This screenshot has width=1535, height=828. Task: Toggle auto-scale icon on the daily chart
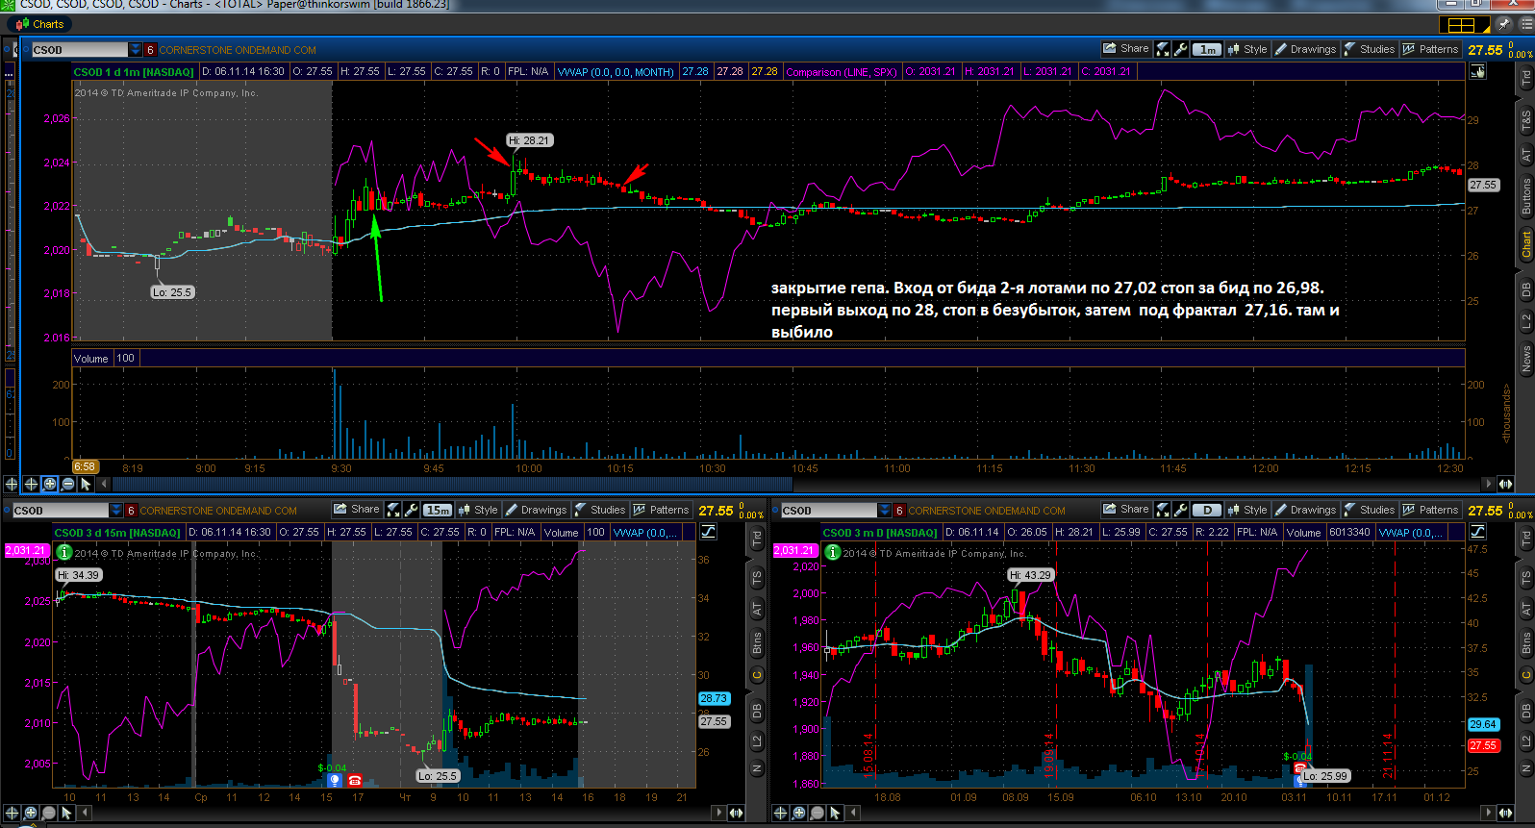pos(1477,532)
